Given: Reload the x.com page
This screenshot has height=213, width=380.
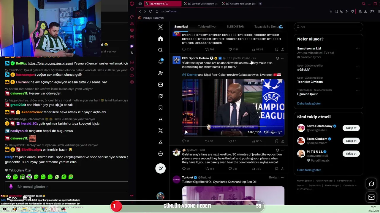Looking at the screenshot, I should pos(151,11).
